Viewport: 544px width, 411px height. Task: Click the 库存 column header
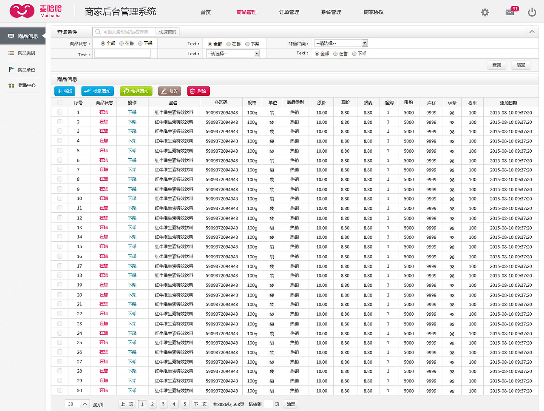pyautogui.click(x=431, y=103)
